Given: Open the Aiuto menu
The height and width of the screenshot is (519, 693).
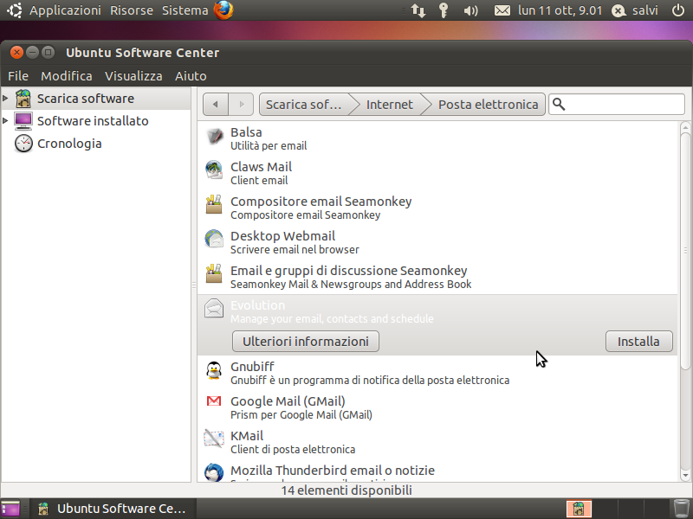Looking at the screenshot, I should point(191,76).
